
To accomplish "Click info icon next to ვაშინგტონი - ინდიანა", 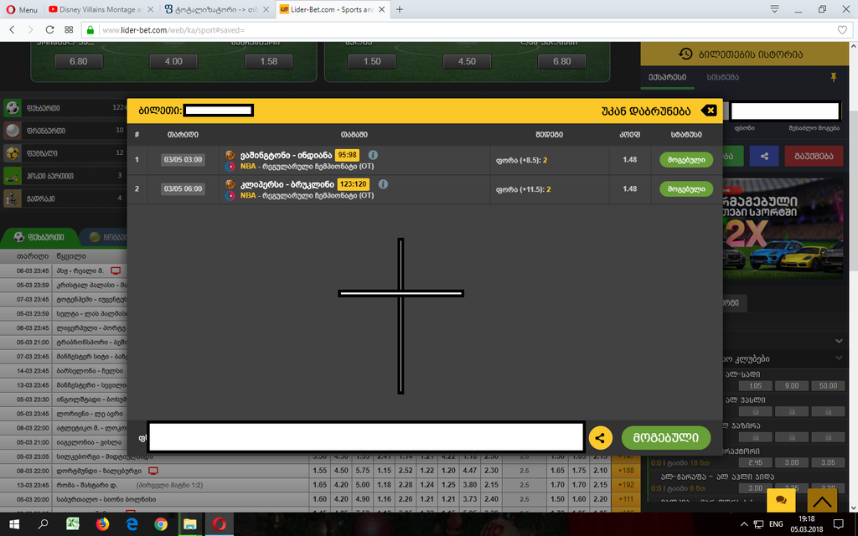I will point(373,155).
